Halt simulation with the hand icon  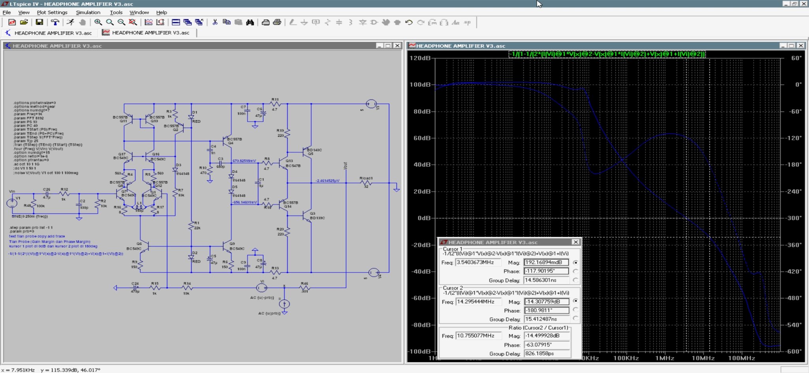82,22
